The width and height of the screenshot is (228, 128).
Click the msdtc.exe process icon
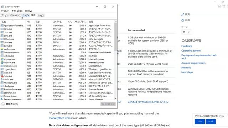pos(2,79)
